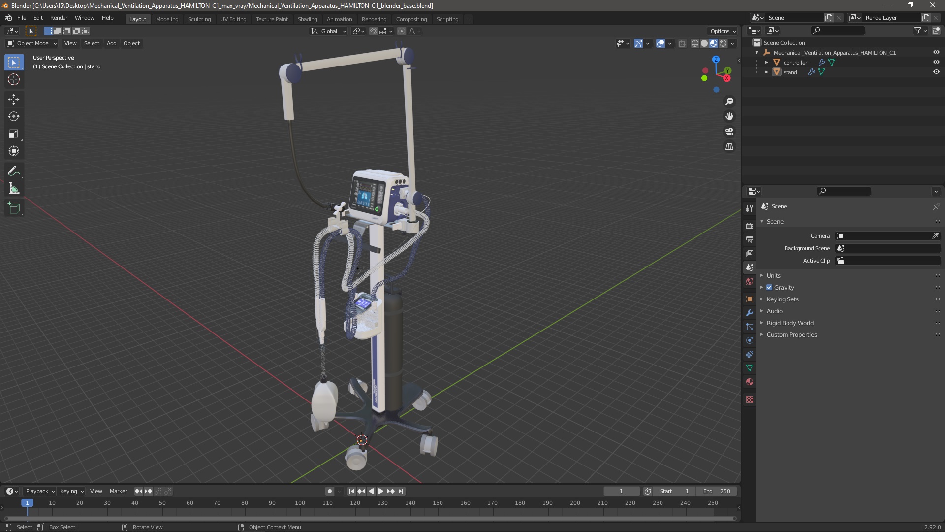Open the Options dropdown in viewport header
Viewport: 945px width, 532px height.
point(723,31)
